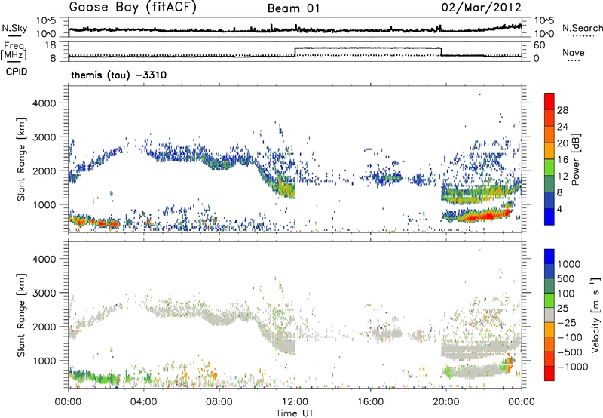
Task: Click the '16:00' time axis tick label
Action: tap(370, 402)
